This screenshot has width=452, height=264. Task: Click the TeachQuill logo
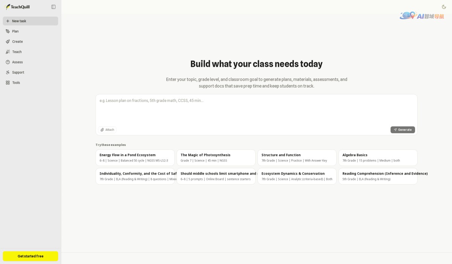(x=17, y=7)
